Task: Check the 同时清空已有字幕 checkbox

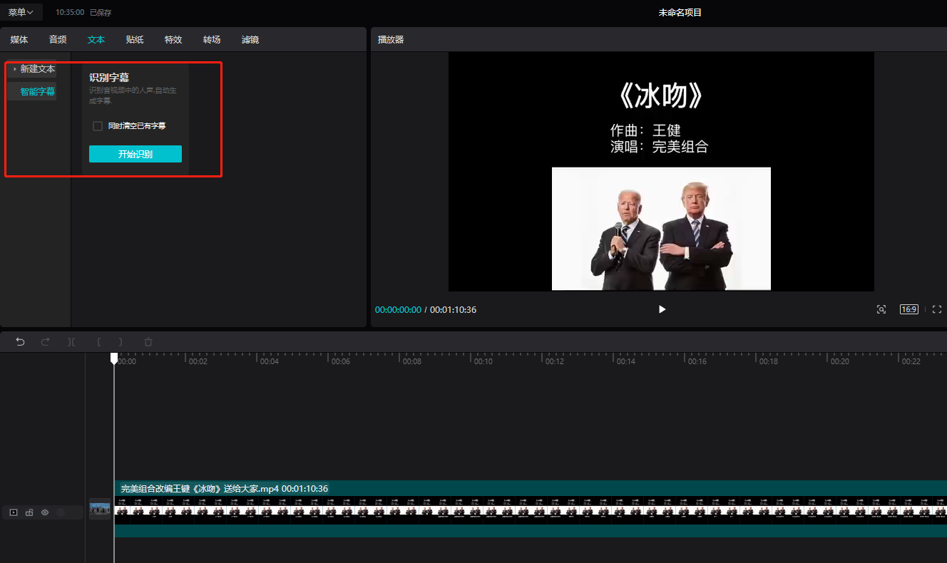Action: pyautogui.click(x=98, y=126)
